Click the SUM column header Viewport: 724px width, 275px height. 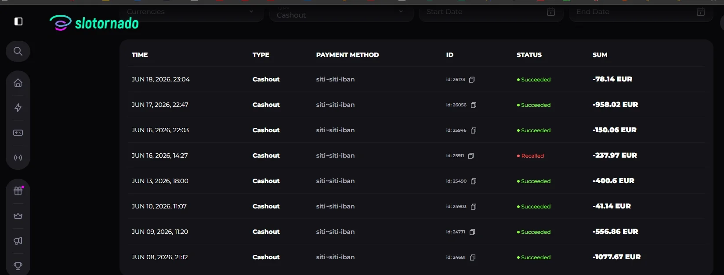[x=600, y=55]
